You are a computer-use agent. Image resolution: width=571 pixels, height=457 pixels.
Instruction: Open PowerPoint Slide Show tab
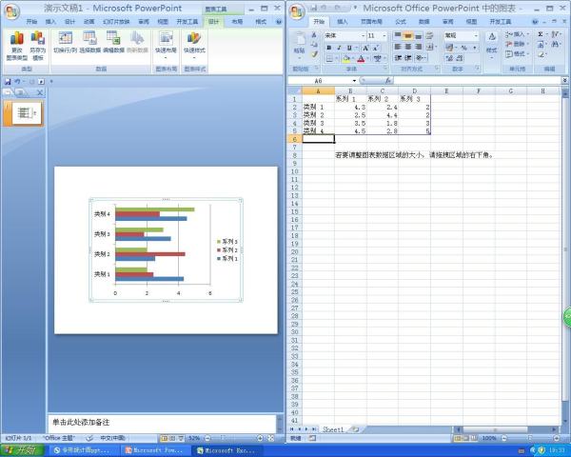pyautogui.click(x=116, y=22)
